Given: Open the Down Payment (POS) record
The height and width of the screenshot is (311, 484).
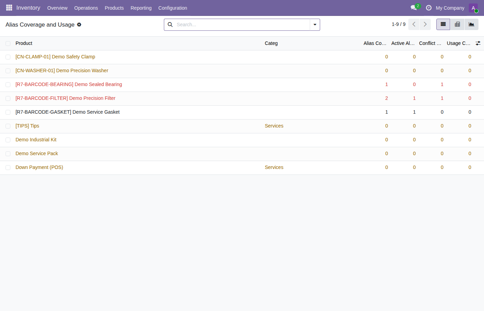Looking at the screenshot, I should [39, 167].
